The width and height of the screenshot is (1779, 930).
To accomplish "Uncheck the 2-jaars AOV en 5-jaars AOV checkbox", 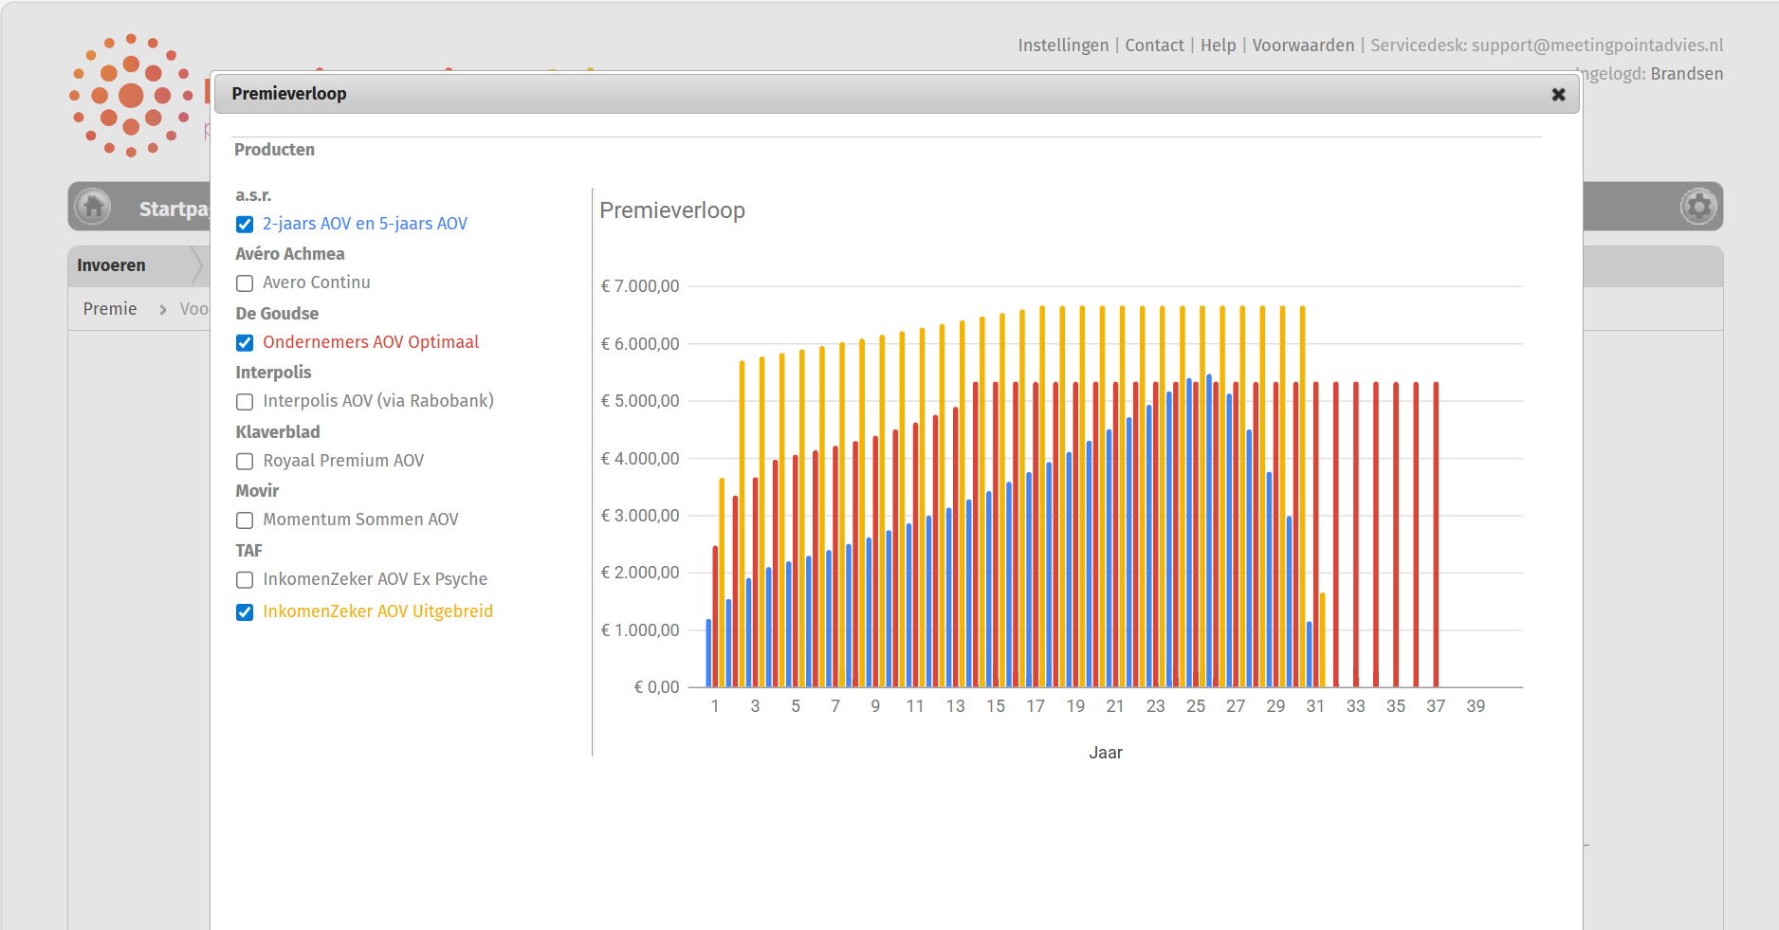I will click(x=245, y=225).
